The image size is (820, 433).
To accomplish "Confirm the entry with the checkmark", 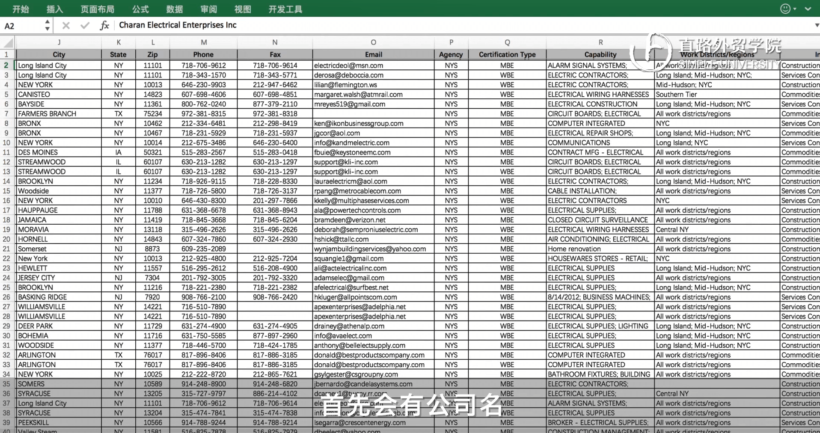I will (x=85, y=25).
